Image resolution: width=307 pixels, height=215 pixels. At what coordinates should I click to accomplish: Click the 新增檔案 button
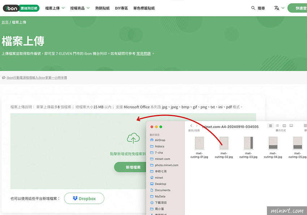[130, 167]
